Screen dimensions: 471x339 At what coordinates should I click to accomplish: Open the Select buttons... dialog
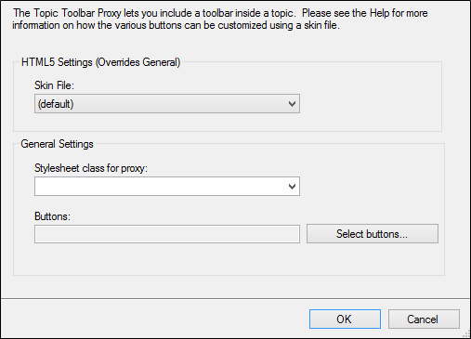[373, 234]
